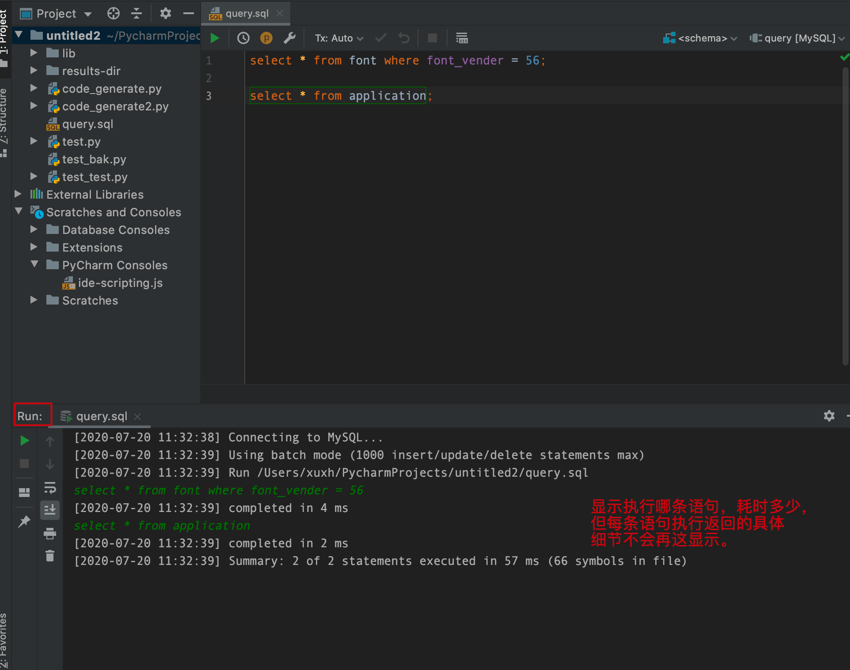Hide the Project panel with minus icon
This screenshot has width=850, height=670.
coord(189,14)
